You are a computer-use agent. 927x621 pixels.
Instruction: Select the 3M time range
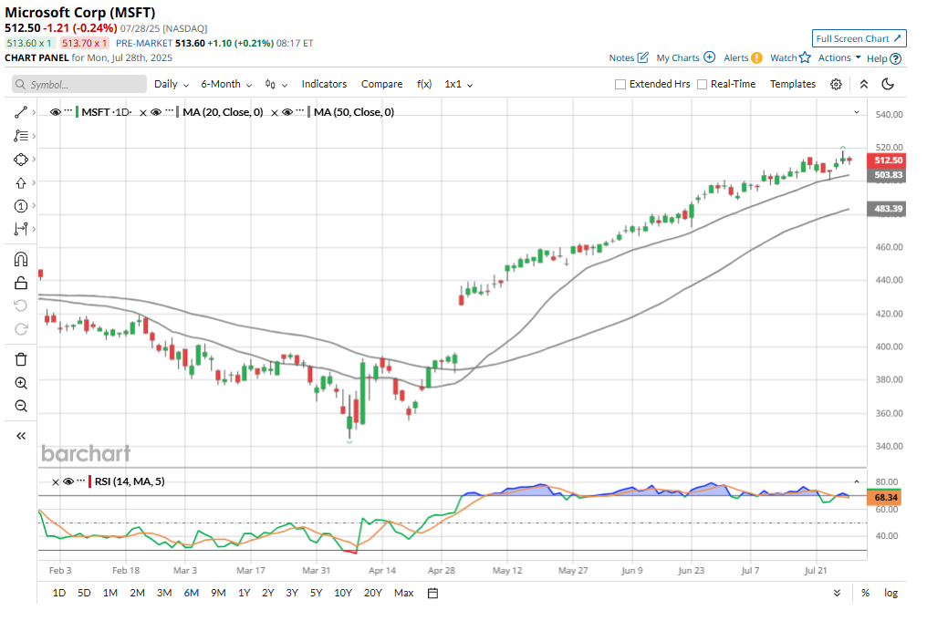(x=164, y=594)
